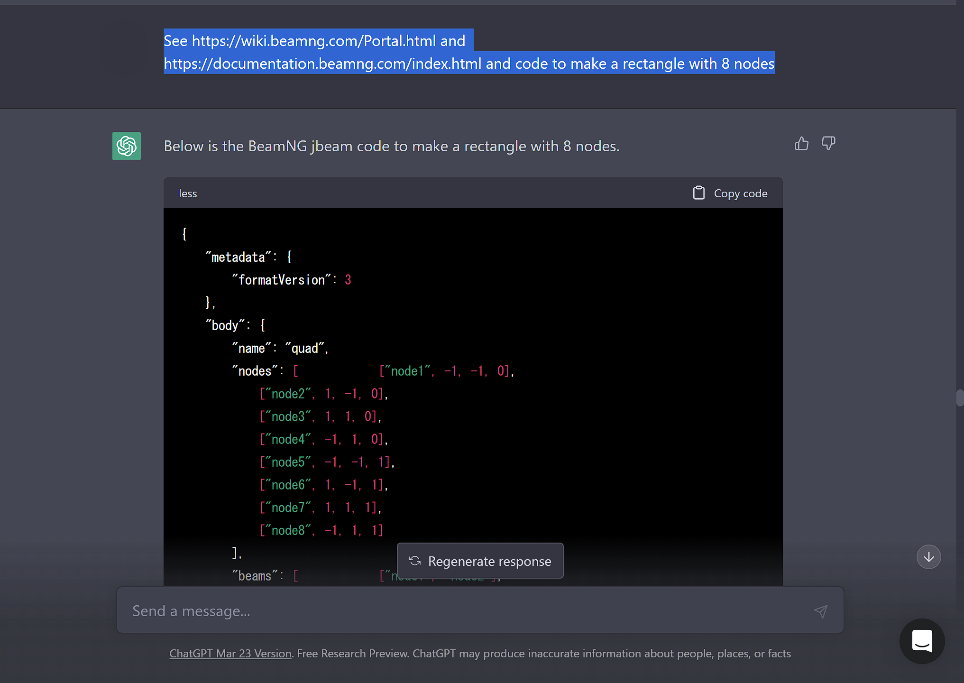
Task: Click the thumbs up feedback icon
Action: pos(801,143)
